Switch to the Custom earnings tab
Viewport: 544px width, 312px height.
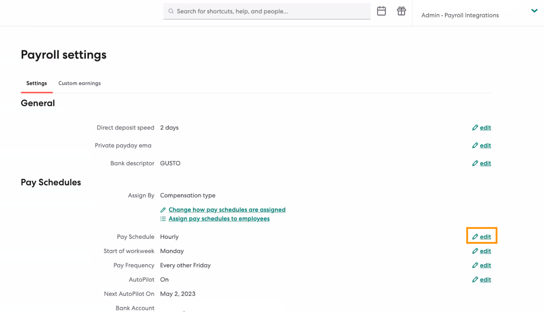(x=79, y=83)
